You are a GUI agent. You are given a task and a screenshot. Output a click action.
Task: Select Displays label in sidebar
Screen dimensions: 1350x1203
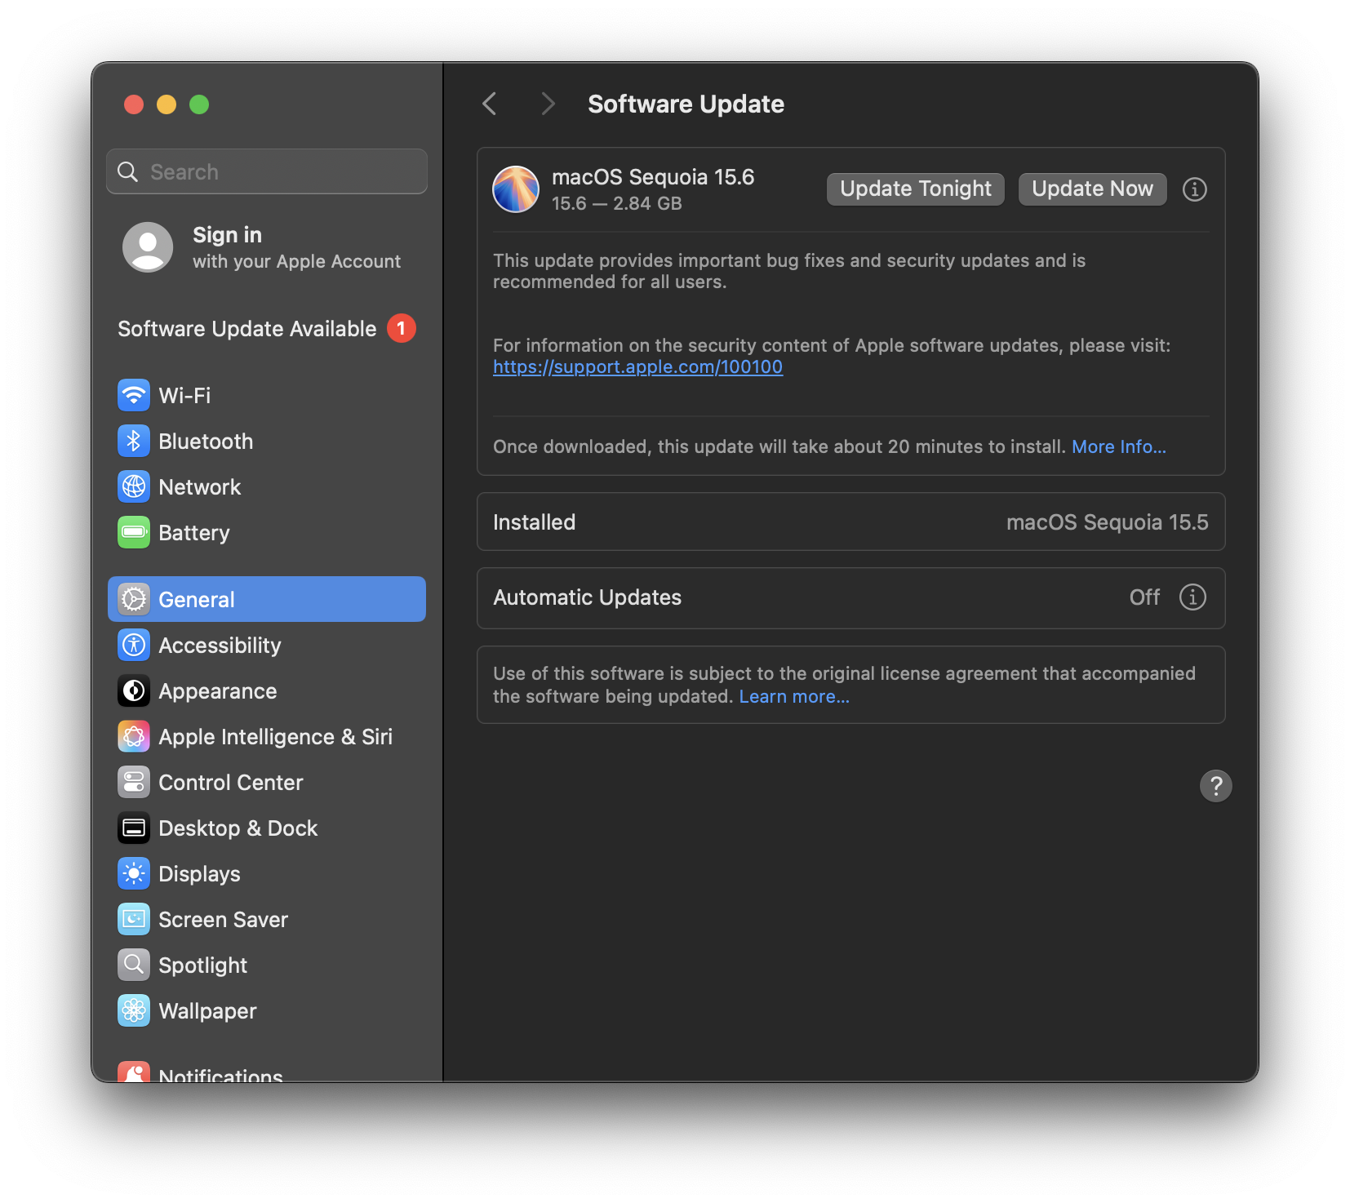199,874
